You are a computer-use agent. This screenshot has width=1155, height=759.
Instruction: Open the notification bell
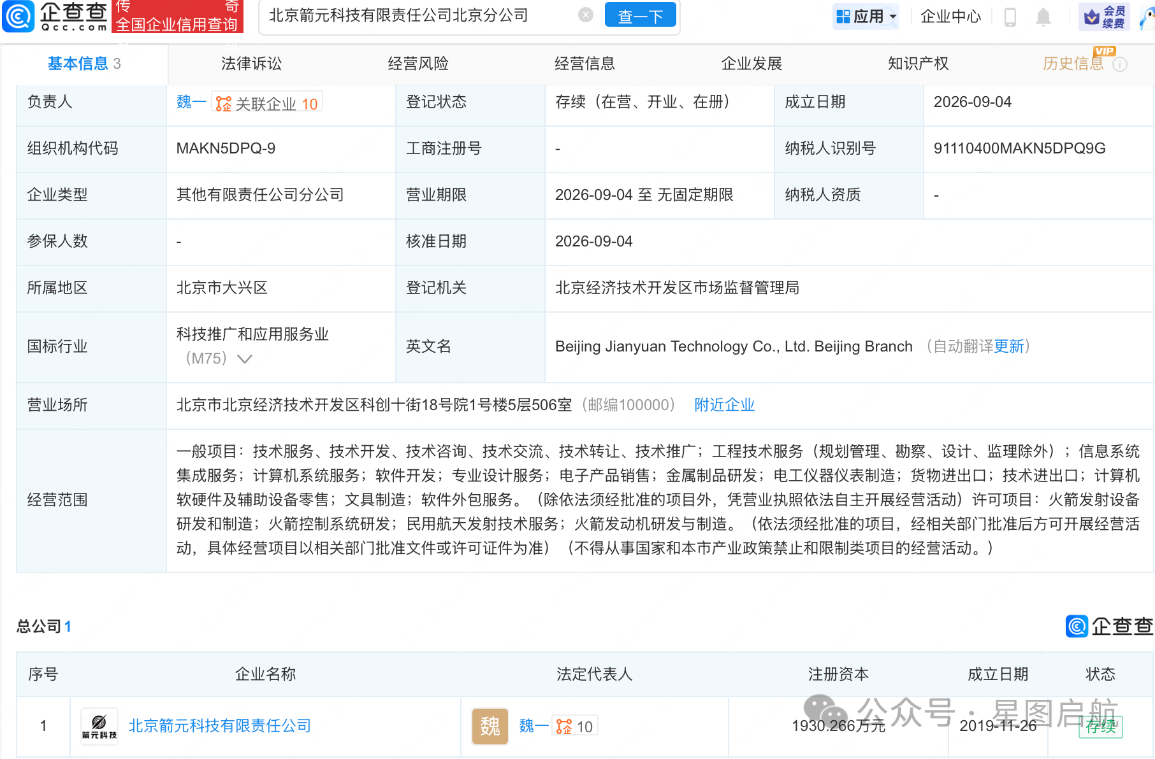(x=1043, y=17)
